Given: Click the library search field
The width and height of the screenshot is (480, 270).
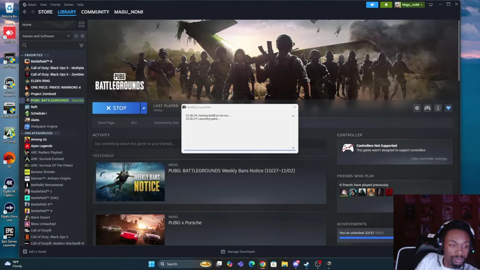Looking at the screenshot, I should 49,45.
